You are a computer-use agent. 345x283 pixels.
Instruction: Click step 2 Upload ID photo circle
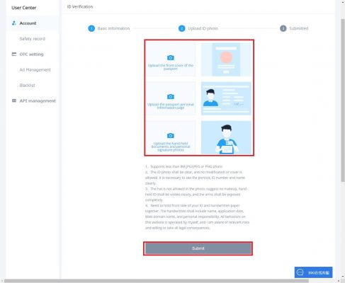[x=181, y=28]
